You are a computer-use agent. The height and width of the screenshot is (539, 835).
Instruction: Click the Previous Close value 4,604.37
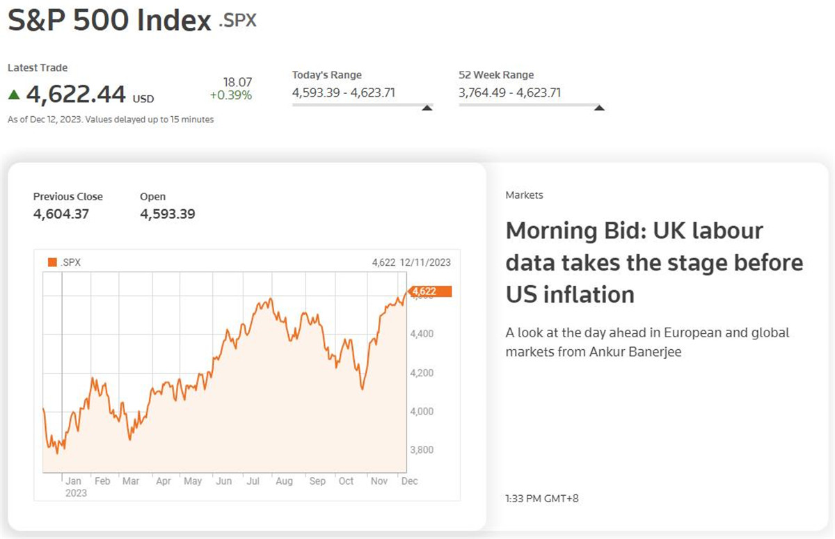[x=61, y=214]
